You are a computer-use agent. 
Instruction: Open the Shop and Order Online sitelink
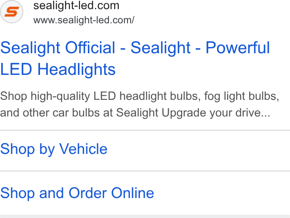(x=77, y=193)
